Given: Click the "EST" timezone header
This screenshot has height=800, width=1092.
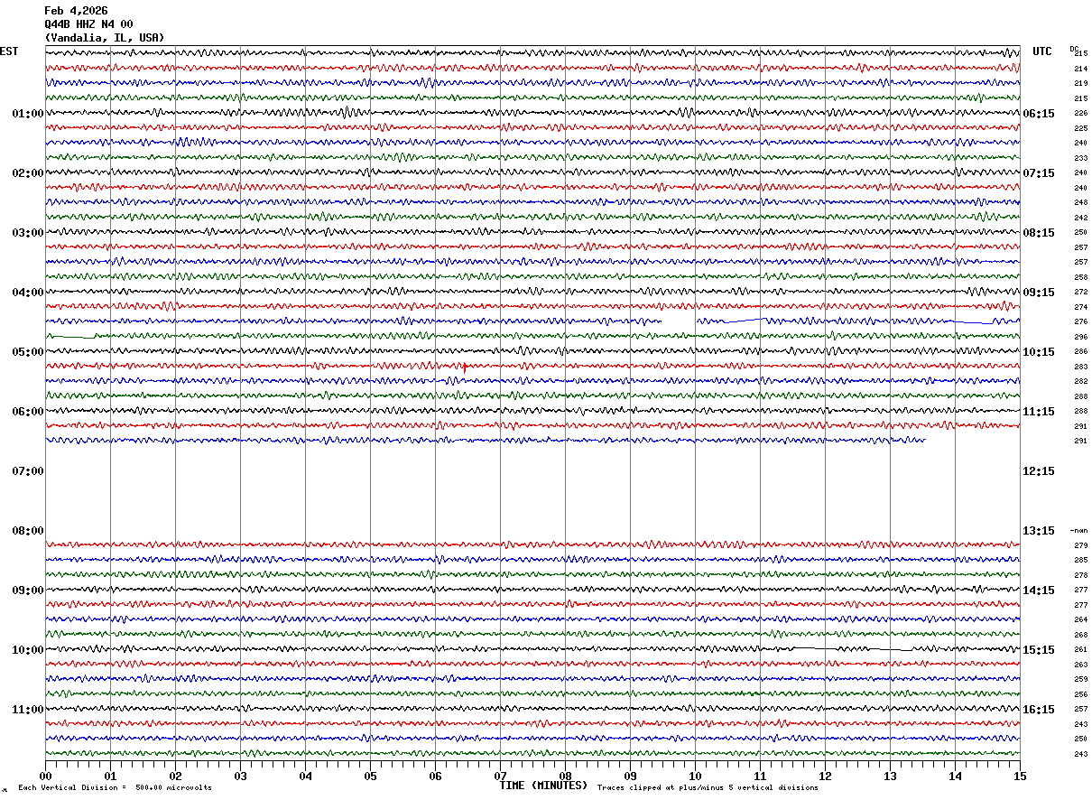Looking at the screenshot, I should (x=9, y=51).
